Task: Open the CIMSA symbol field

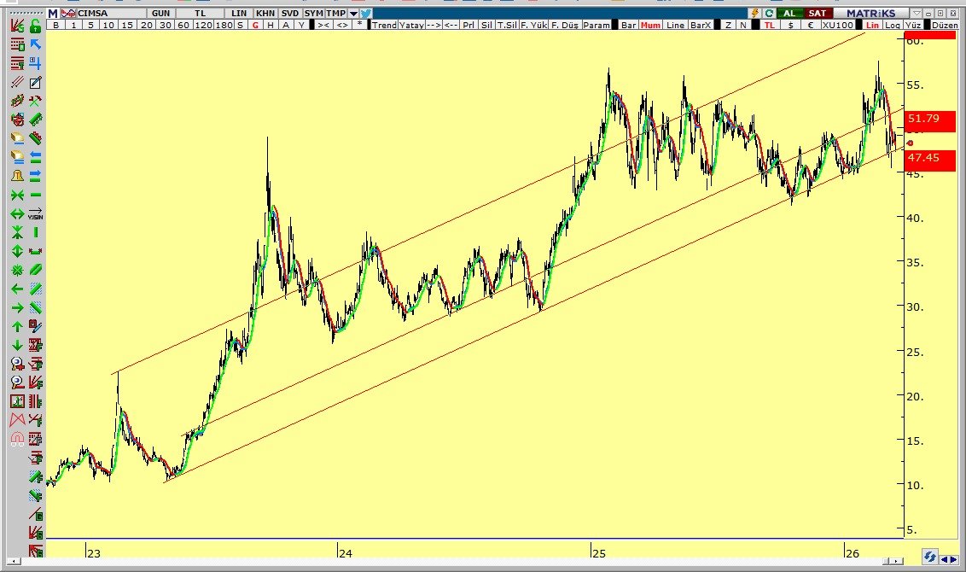Action: pos(111,13)
